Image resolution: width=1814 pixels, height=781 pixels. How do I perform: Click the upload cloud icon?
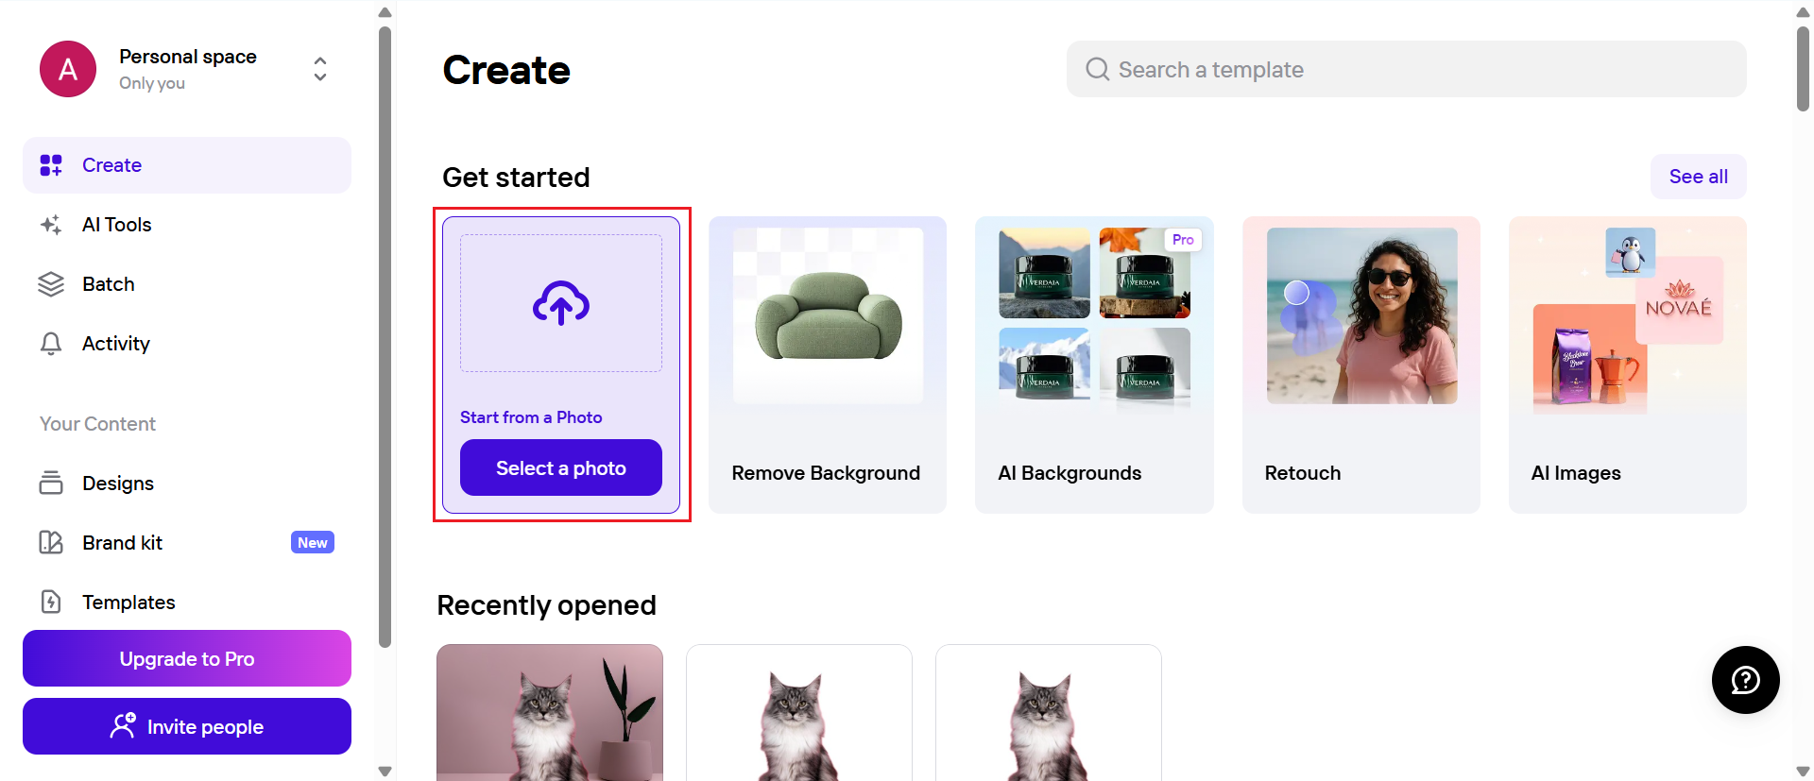pos(561,303)
